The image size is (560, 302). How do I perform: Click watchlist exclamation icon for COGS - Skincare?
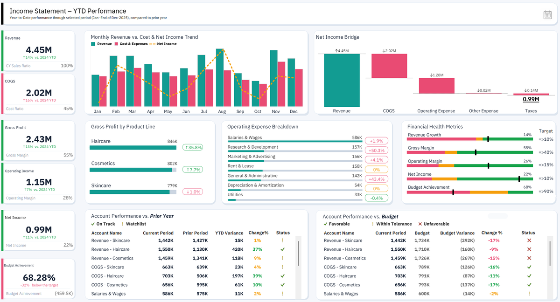[x=282, y=267]
